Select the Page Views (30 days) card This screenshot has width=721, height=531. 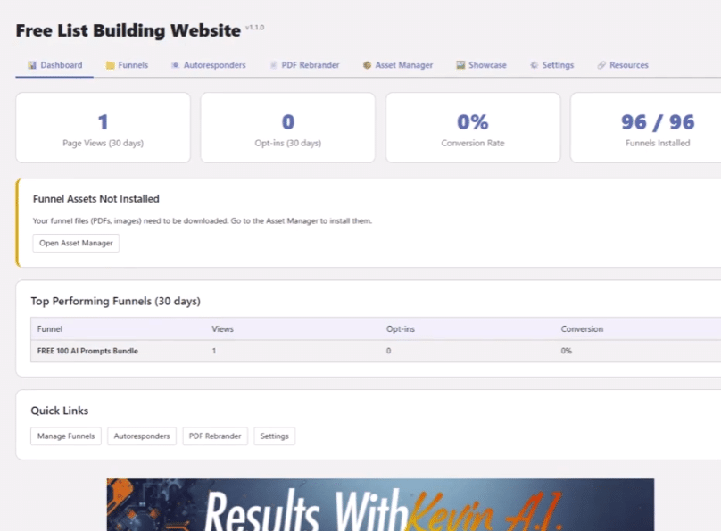[x=103, y=128]
